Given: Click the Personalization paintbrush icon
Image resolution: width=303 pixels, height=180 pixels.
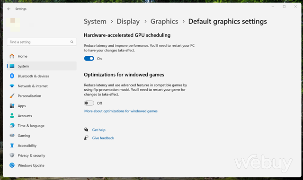Looking at the screenshot, I should click(x=12, y=96).
